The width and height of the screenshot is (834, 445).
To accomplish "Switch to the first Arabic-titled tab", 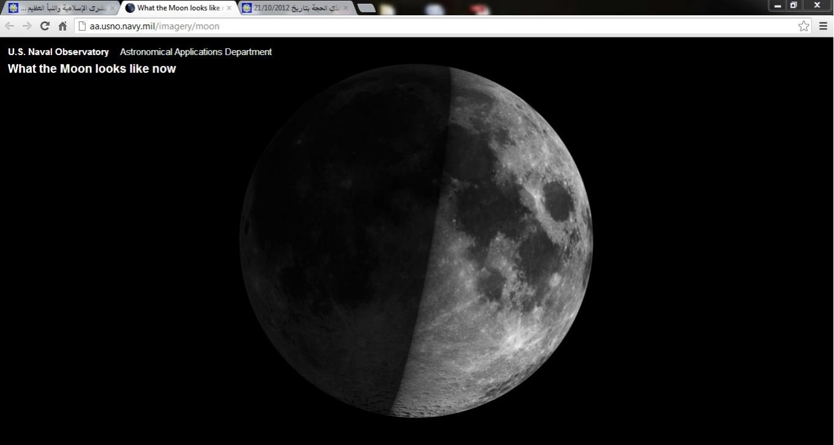I will pyautogui.click(x=61, y=8).
